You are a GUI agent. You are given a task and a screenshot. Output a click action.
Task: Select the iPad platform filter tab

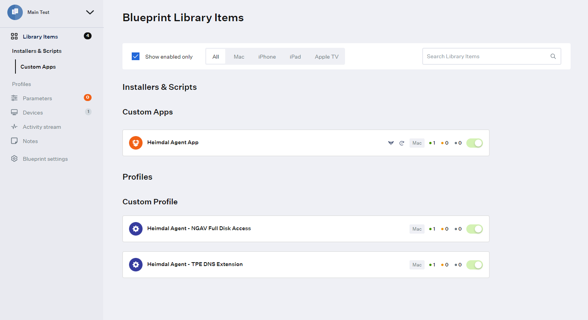point(295,57)
